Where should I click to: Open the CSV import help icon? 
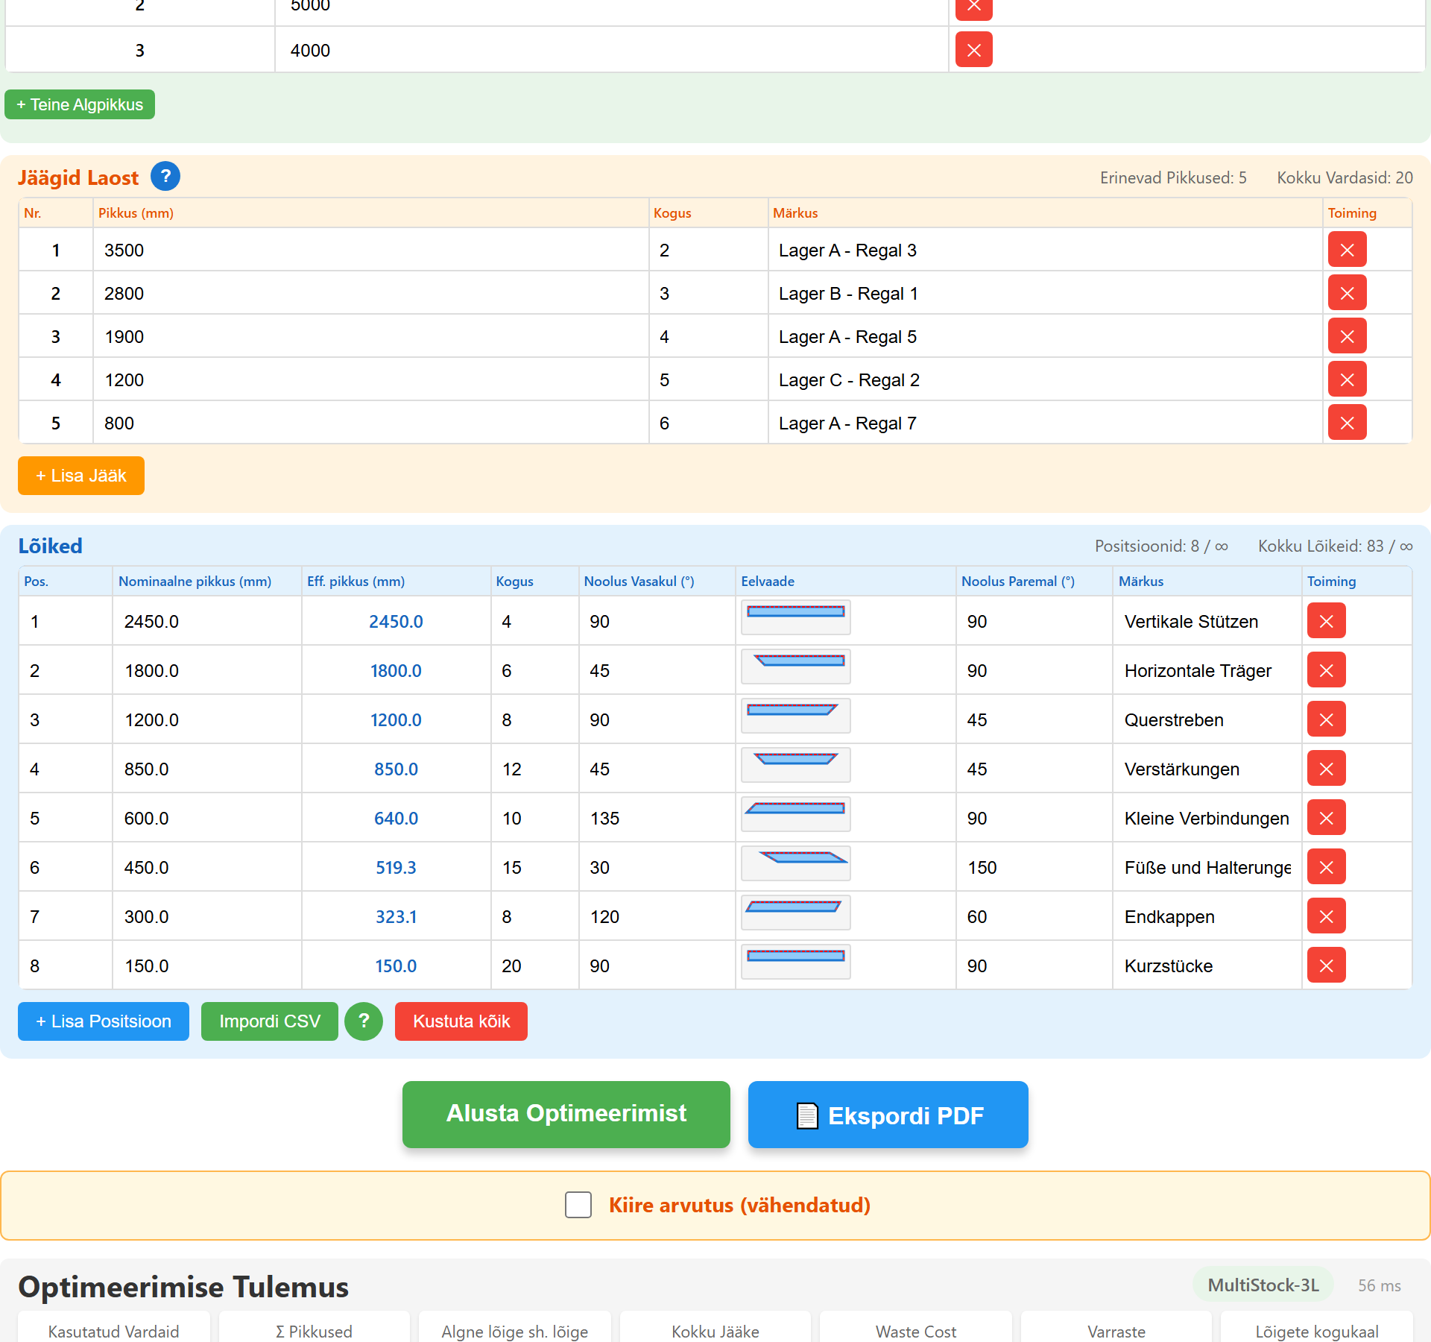click(x=364, y=1021)
